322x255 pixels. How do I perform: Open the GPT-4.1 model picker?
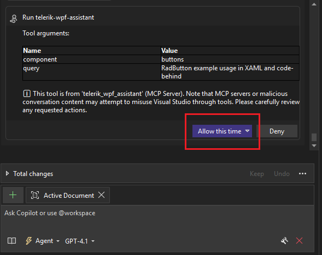click(x=80, y=241)
